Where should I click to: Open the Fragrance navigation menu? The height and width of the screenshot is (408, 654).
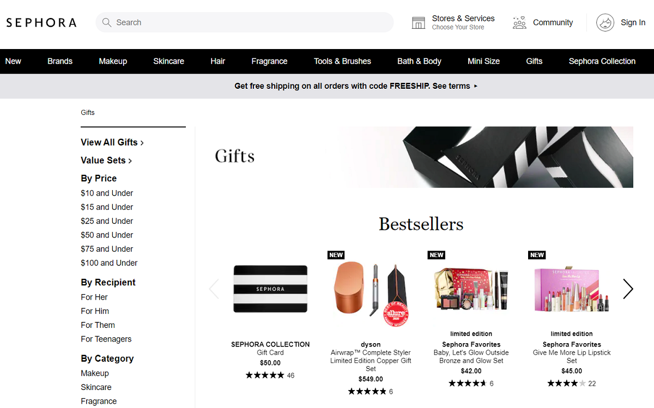pyautogui.click(x=269, y=61)
